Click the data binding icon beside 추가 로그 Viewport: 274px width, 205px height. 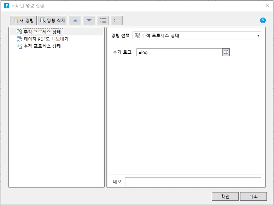226,53
